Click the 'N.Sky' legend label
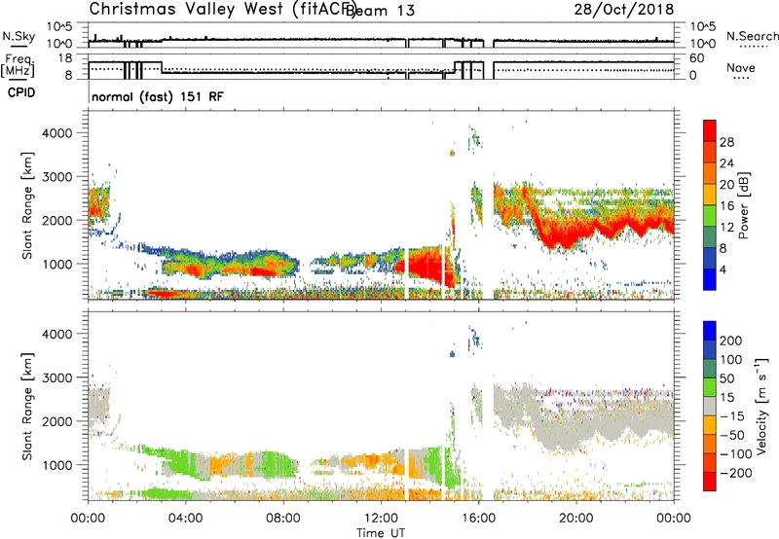The height and width of the screenshot is (539, 779). pyautogui.click(x=19, y=36)
